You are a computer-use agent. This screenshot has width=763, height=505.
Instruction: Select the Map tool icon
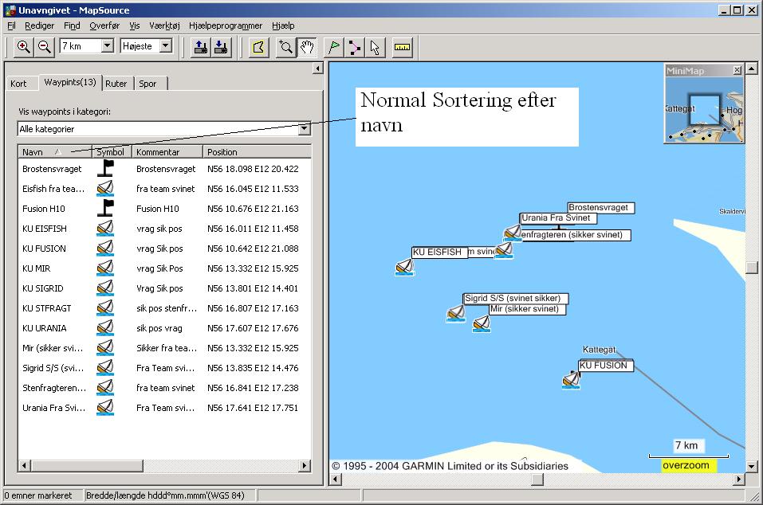pyautogui.click(x=258, y=47)
